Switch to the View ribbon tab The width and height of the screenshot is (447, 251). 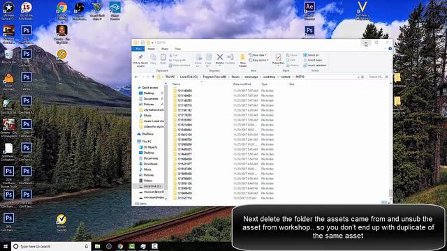pos(177,49)
